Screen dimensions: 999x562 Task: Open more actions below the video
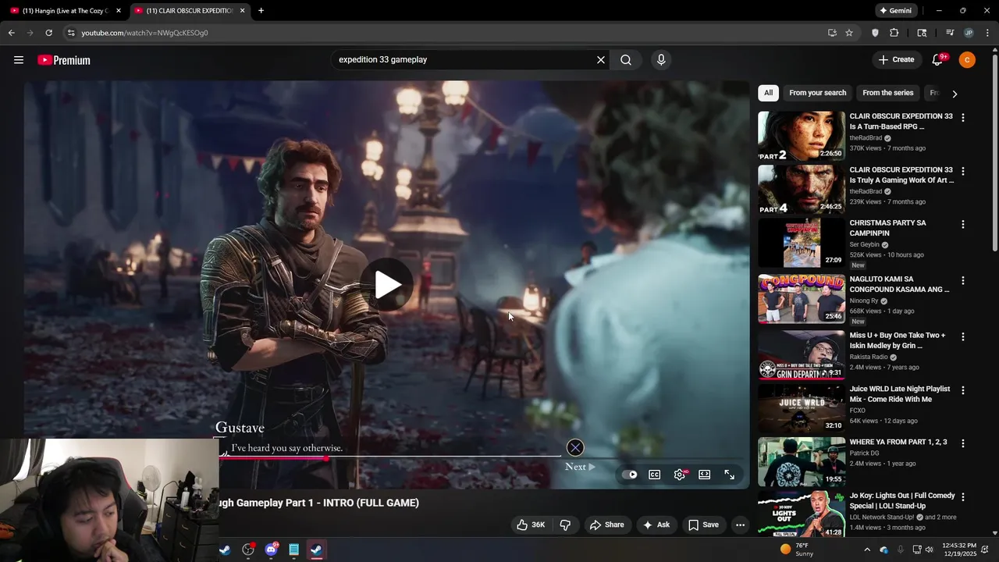(741, 525)
